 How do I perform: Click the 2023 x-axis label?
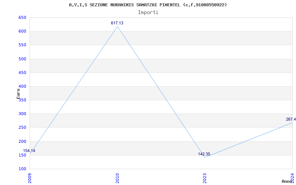pos(205,178)
